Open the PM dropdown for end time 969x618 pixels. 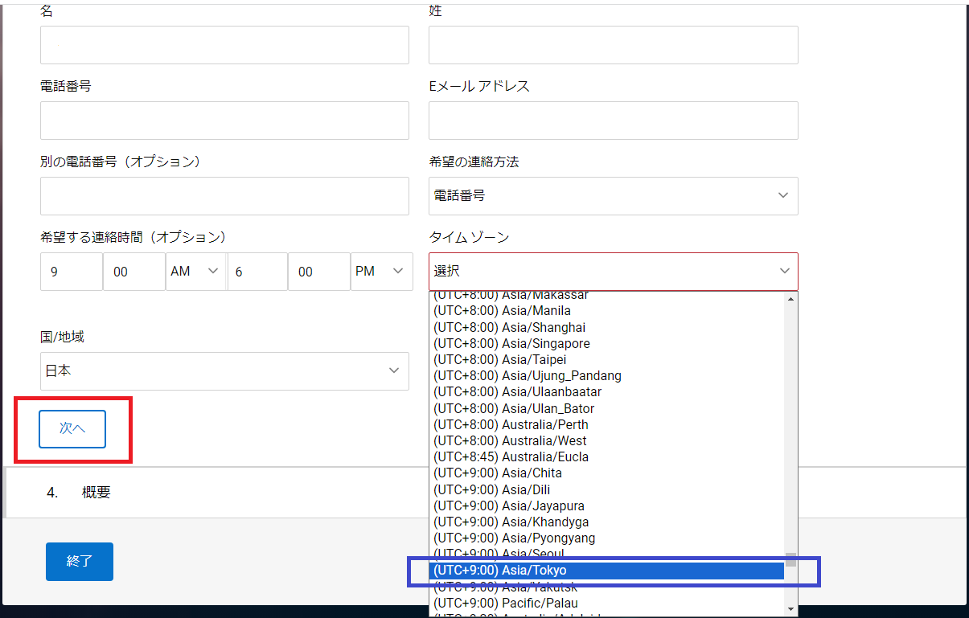[381, 271]
